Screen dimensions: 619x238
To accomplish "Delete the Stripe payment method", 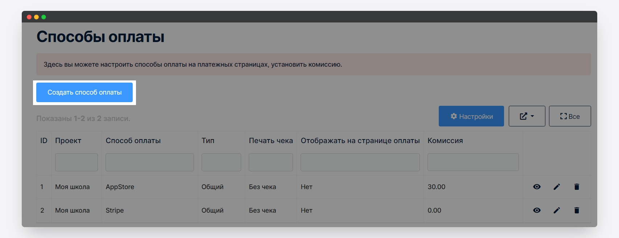I will pyautogui.click(x=577, y=210).
